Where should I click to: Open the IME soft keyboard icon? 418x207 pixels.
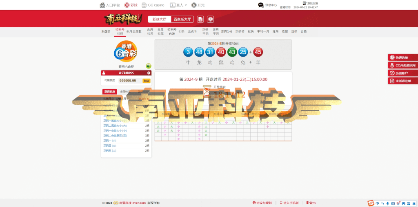click(x=393, y=203)
